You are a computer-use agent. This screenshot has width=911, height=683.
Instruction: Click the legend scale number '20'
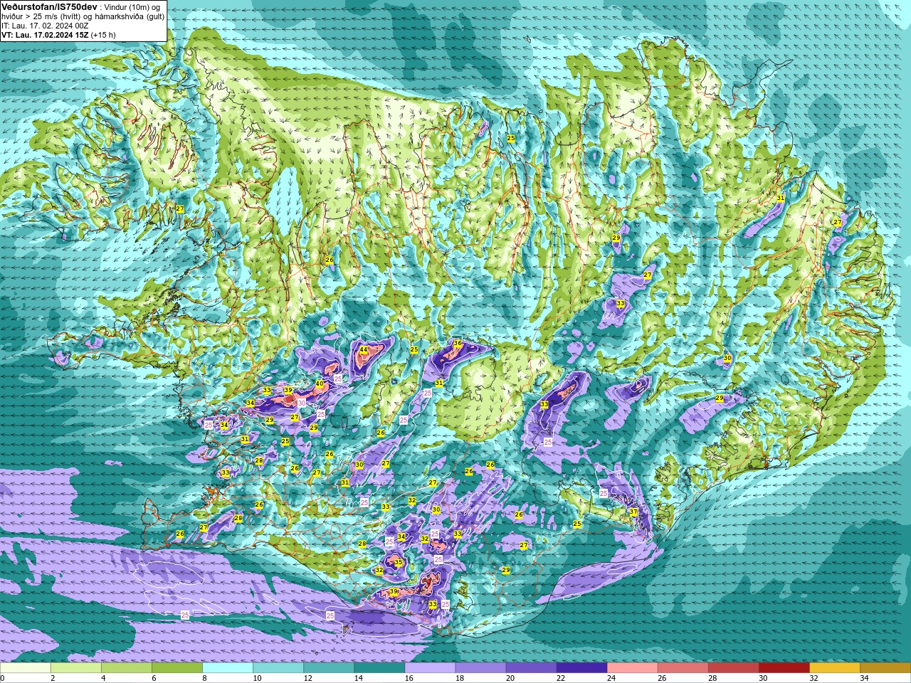click(x=510, y=678)
